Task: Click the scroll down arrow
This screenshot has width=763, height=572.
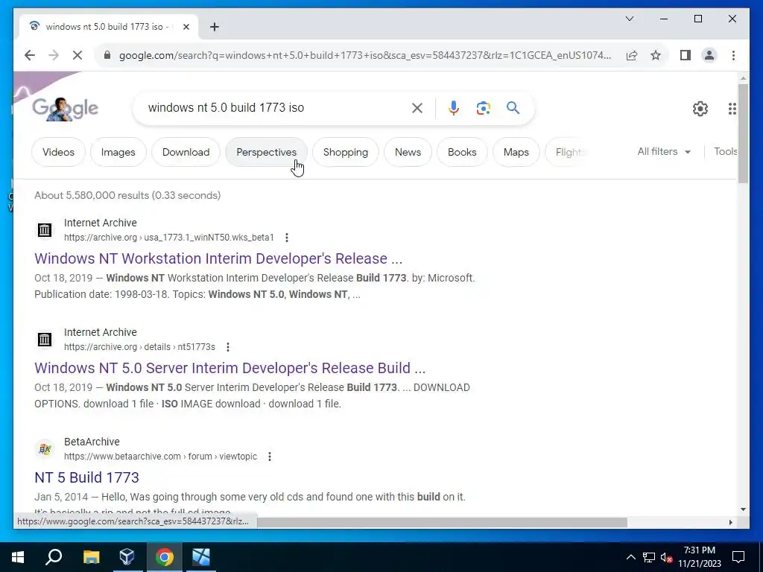Action: (743, 509)
